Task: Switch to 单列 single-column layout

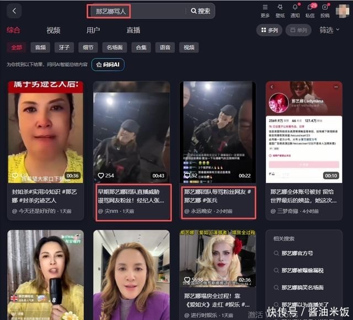Action: tap(298, 30)
